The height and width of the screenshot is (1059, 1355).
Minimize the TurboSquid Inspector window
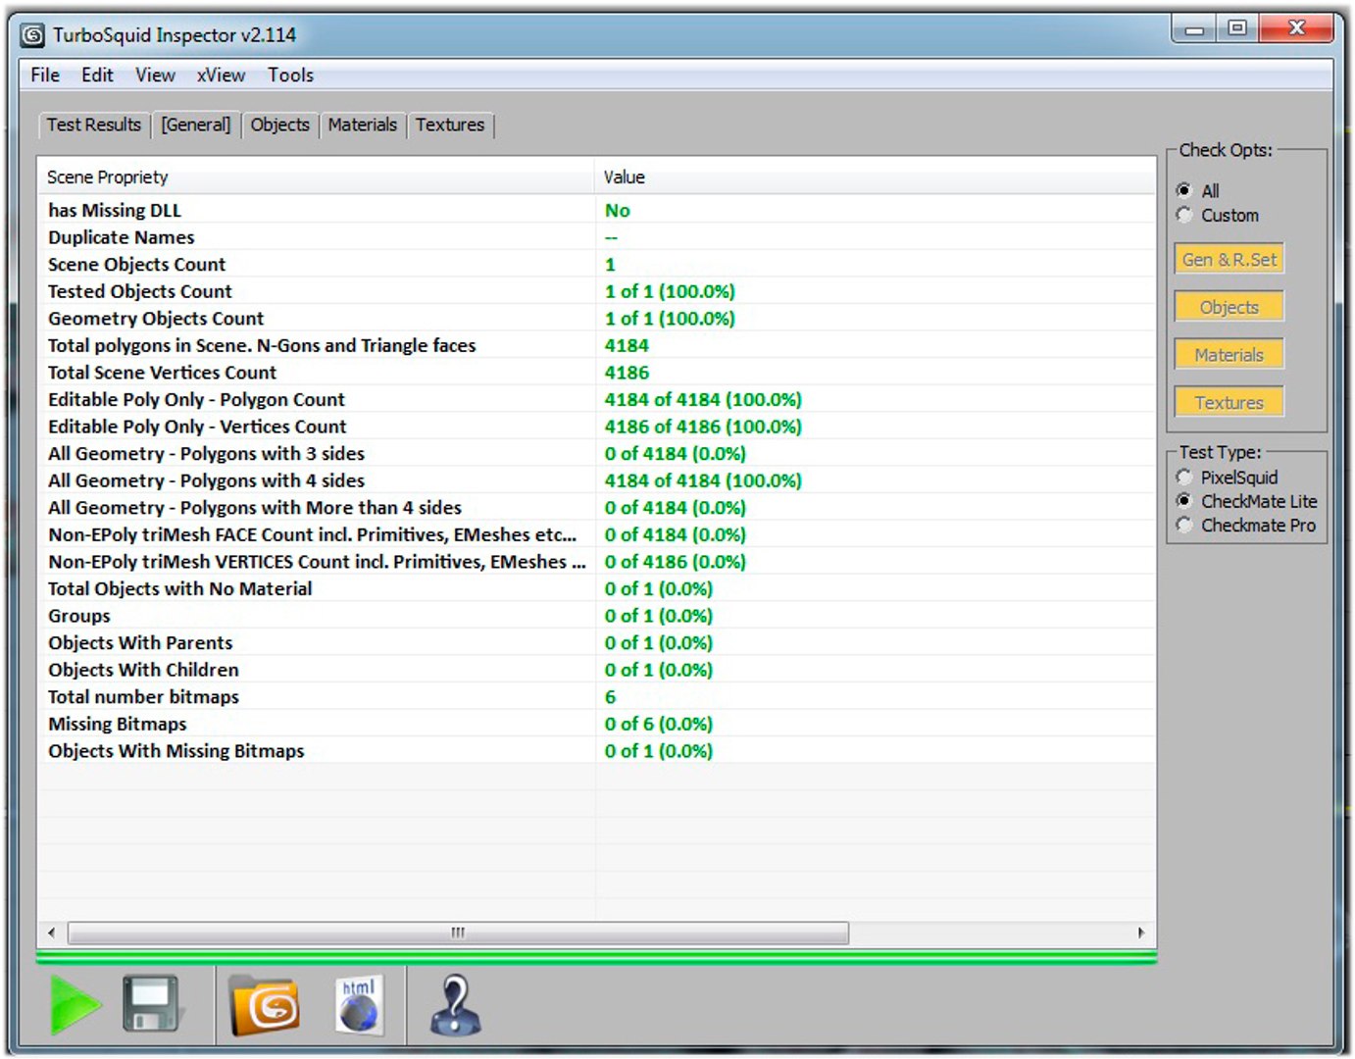(1193, 28)
